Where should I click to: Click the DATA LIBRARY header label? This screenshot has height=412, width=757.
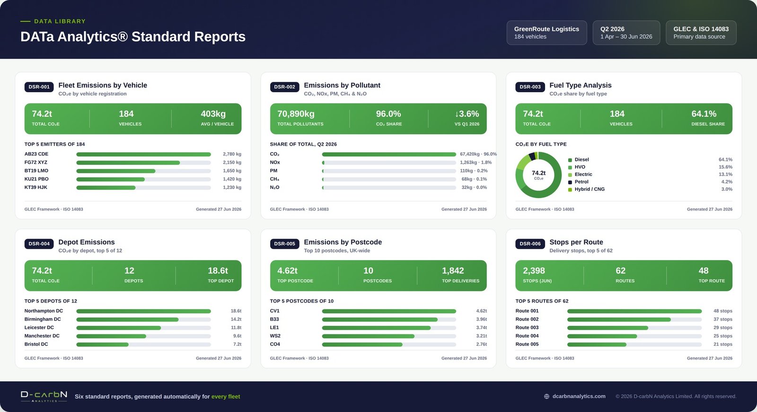60,21
